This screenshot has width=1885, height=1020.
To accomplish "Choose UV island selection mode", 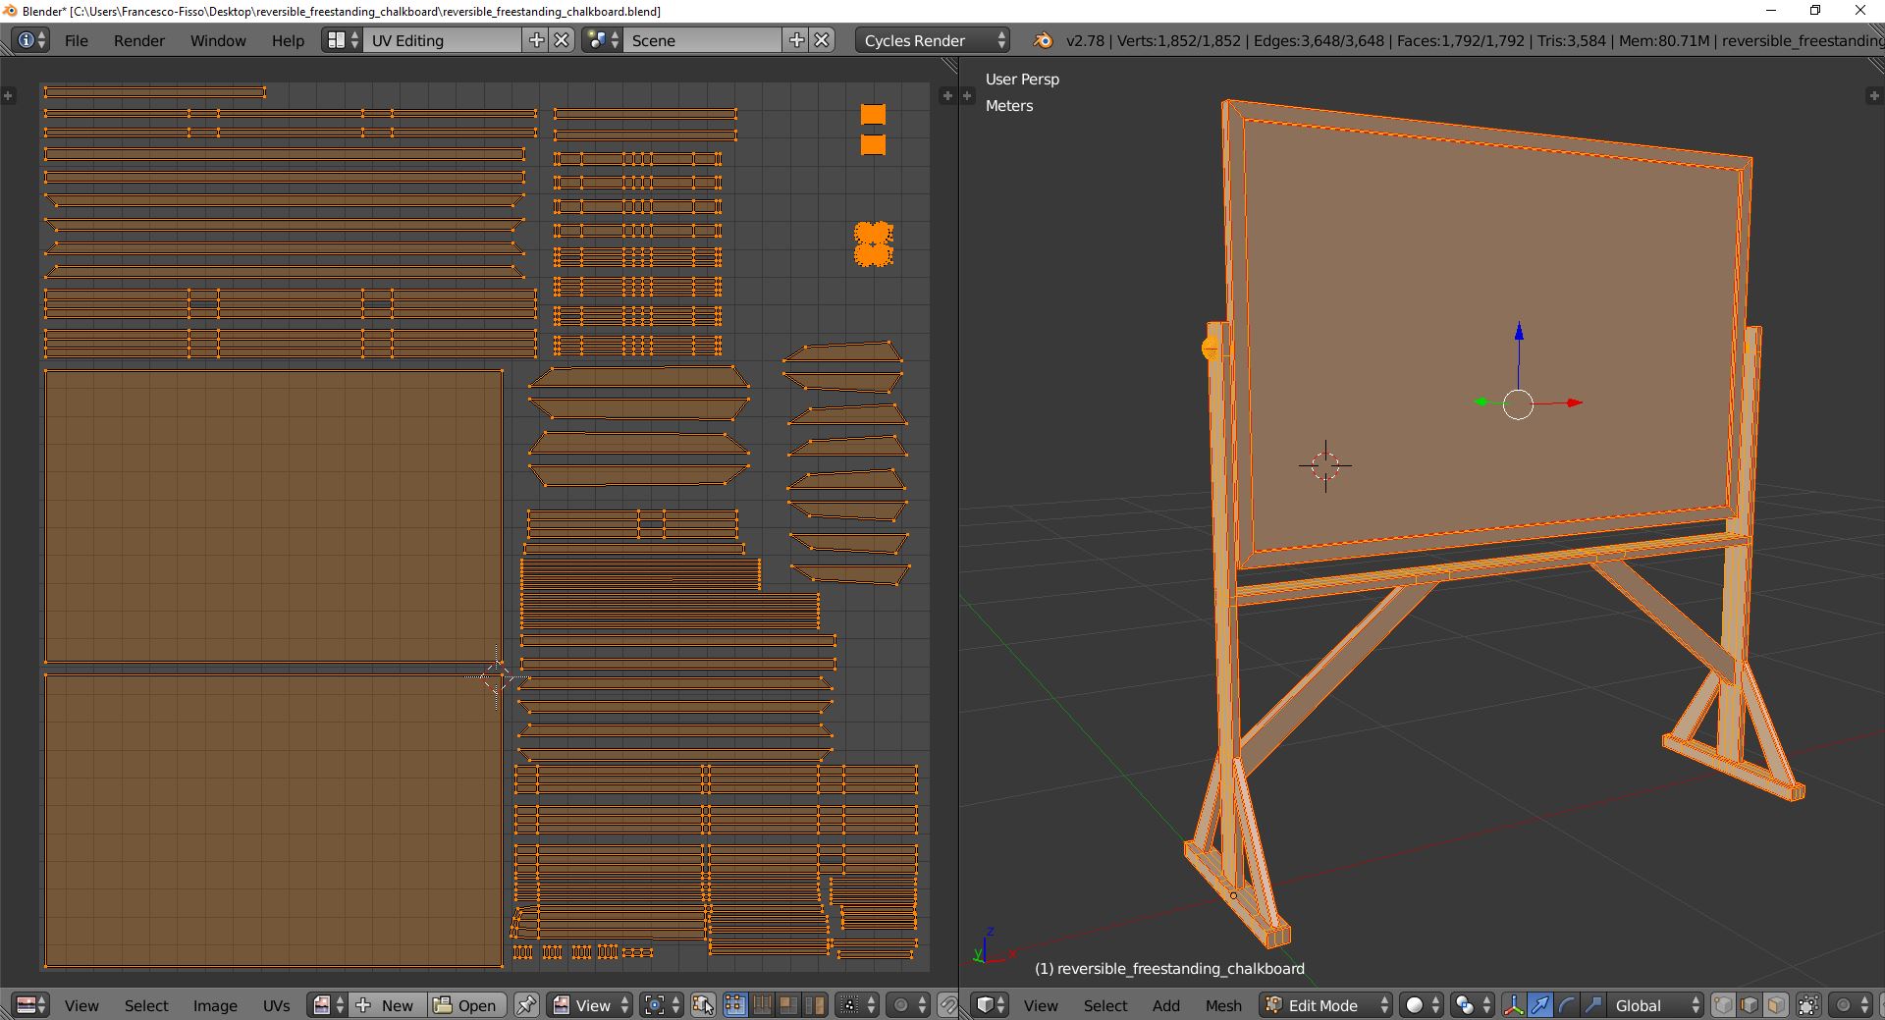I will click(x=816, y=1005).
